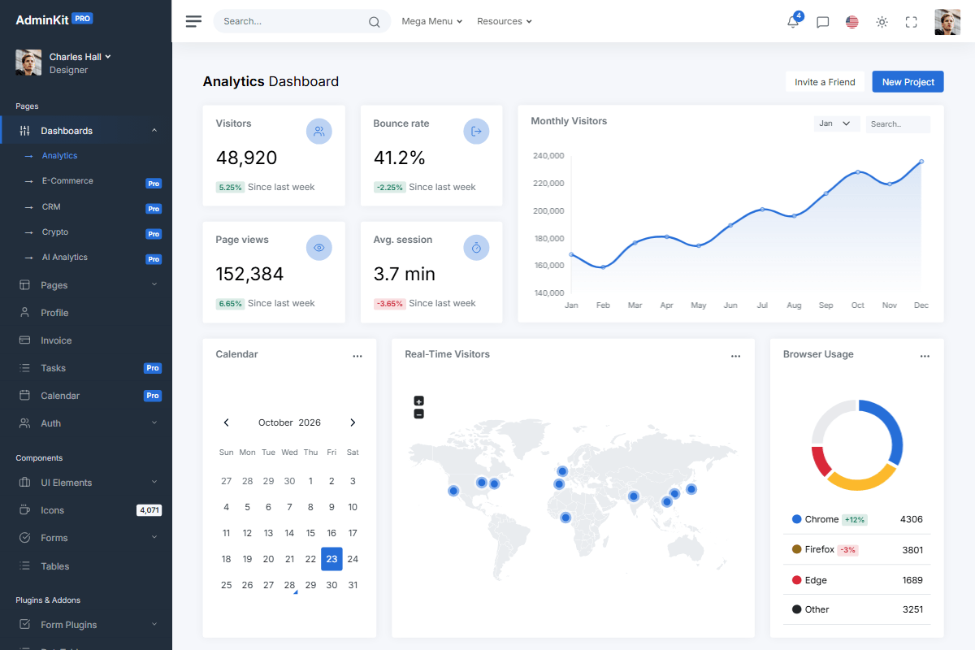Open top-right user avatar
The height and width of the screenshot is (650, 975).
pos(947,22)
